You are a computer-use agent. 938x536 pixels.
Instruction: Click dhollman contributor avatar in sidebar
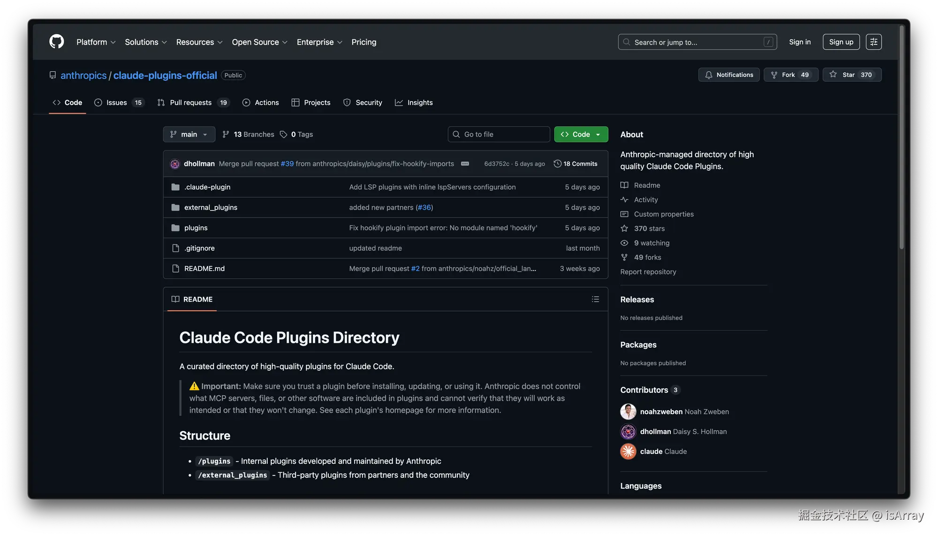click(x=628, y=431)
